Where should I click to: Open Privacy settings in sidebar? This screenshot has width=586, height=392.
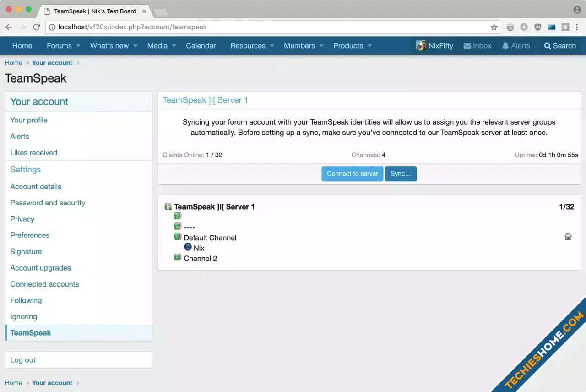pyautogui.click(x=78, y=219)
